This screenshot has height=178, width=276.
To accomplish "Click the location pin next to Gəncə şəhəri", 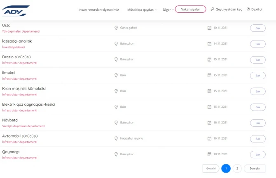I will [x=116, y=28].
